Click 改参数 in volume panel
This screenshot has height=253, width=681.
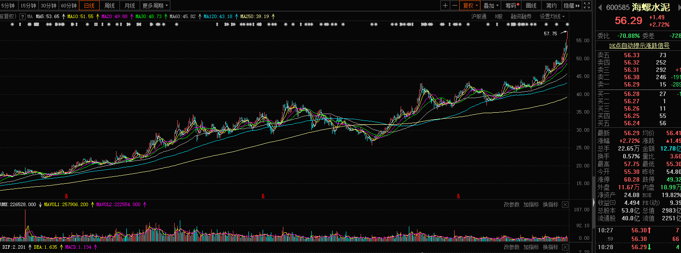[x=512, y=204]
